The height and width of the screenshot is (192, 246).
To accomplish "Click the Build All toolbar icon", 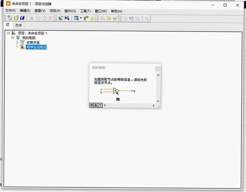I will (x=102, y=19).
